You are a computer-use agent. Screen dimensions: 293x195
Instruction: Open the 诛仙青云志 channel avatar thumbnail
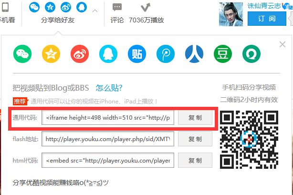231,14
